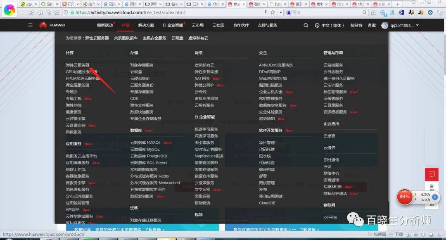446x240 pixels.
Task: Open the translate extension icon in toolbar
Action: (392, 12)
